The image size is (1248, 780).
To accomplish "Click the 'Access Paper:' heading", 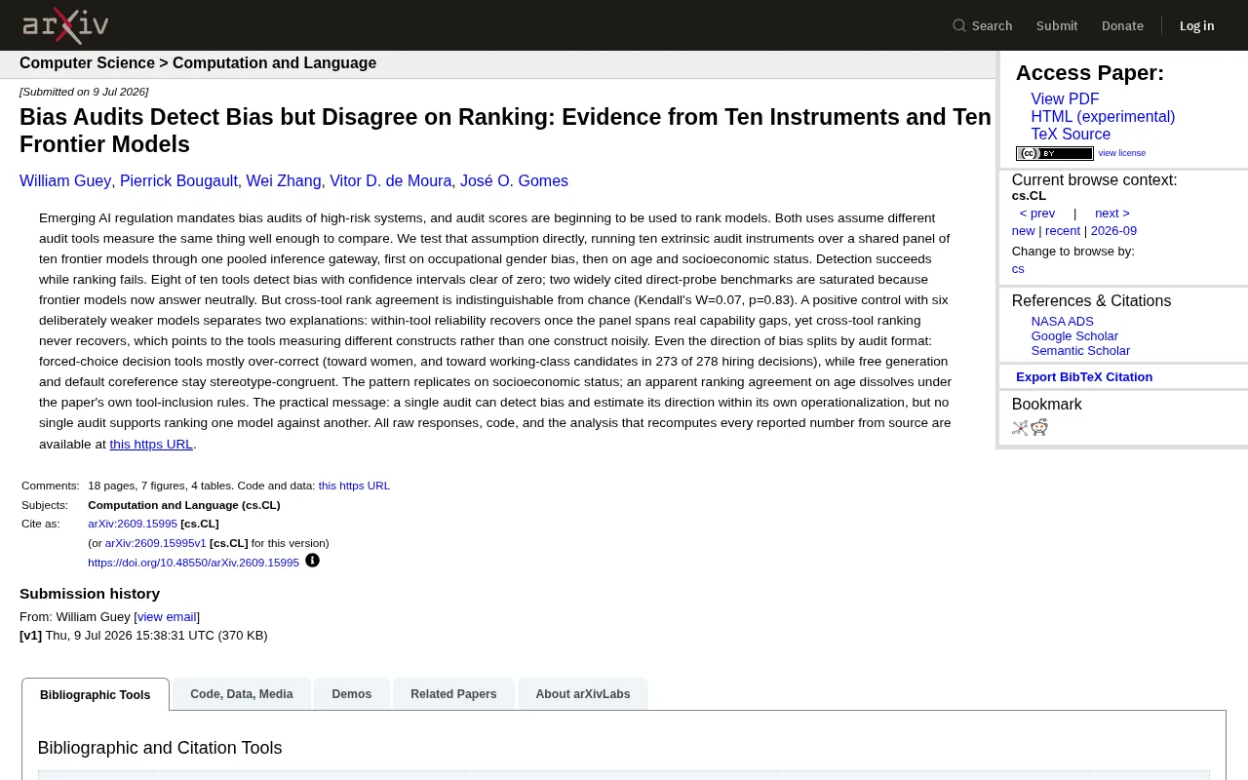I will (1090, 73).
